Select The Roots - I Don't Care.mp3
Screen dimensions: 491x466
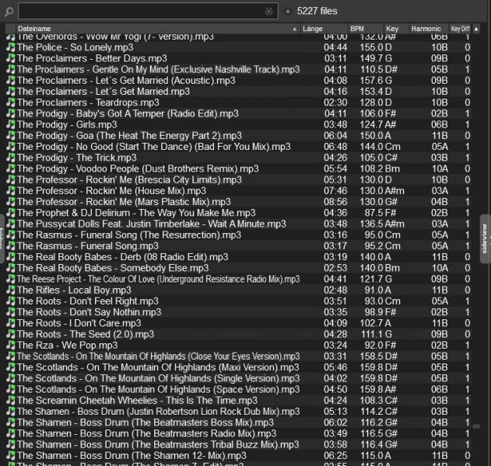pos(240,323)
